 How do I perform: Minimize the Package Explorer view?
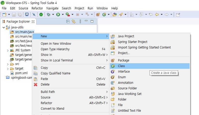86,21
